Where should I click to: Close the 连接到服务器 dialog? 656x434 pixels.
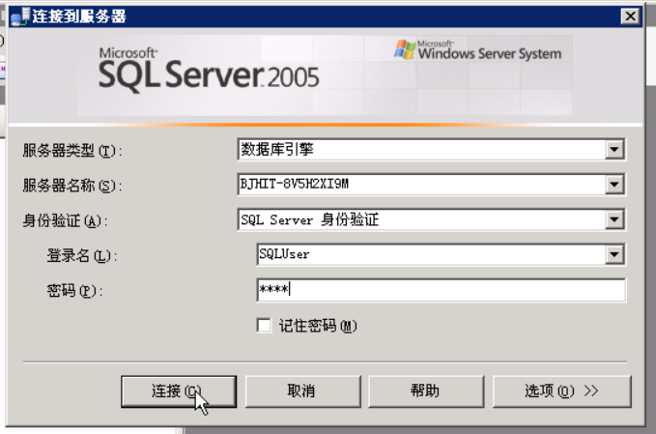click(x=631, y=16)
